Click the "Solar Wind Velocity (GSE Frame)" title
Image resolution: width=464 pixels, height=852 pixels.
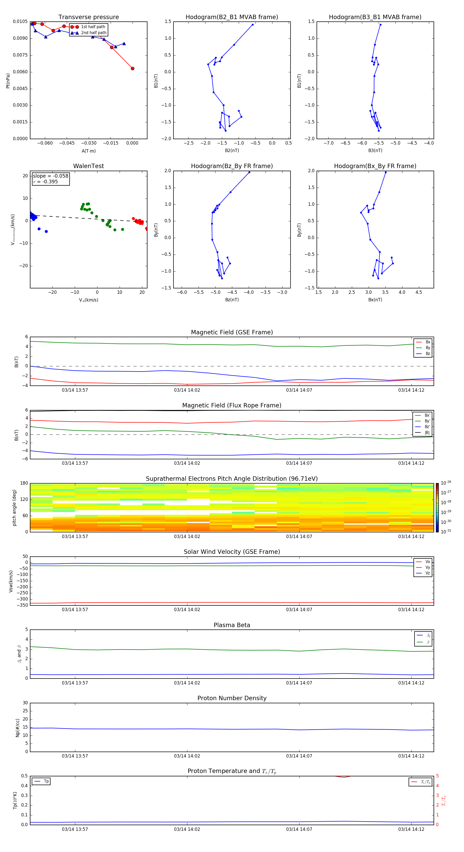pos(232,552)
